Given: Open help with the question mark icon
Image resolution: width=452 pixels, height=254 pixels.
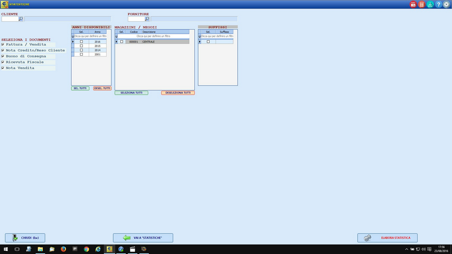Looking at the screenshot, I should 438,4.
